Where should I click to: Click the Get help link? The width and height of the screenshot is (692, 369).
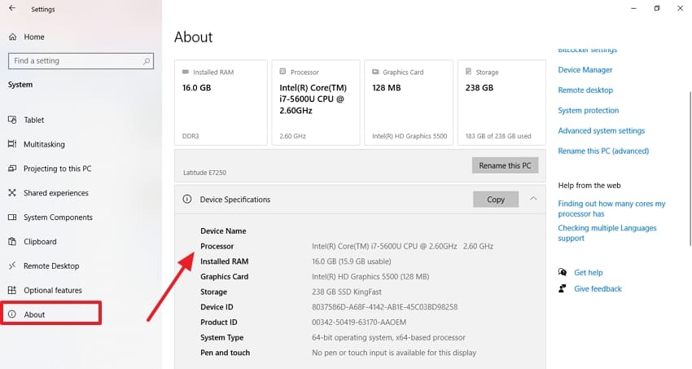coord(589,272)
